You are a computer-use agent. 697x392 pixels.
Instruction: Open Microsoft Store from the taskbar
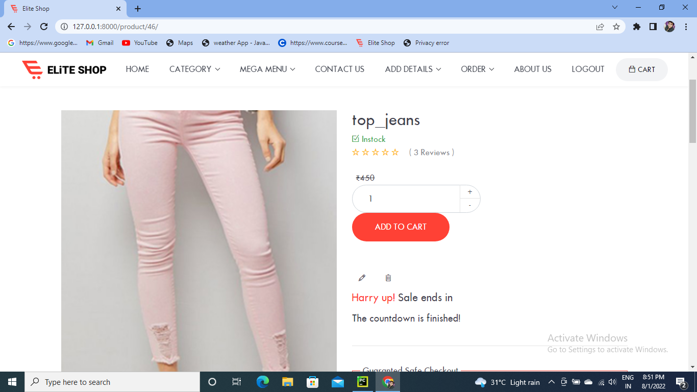(312, 382)
